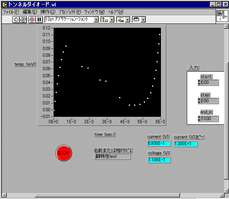Click the Pause button in toolbar
The height and width of the screenshot is (199, 229).
coord(39,19)
